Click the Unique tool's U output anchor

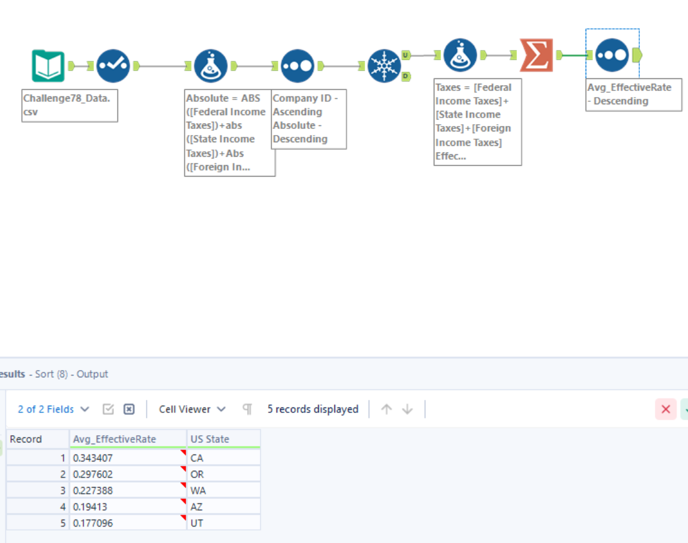pos(405,55)
